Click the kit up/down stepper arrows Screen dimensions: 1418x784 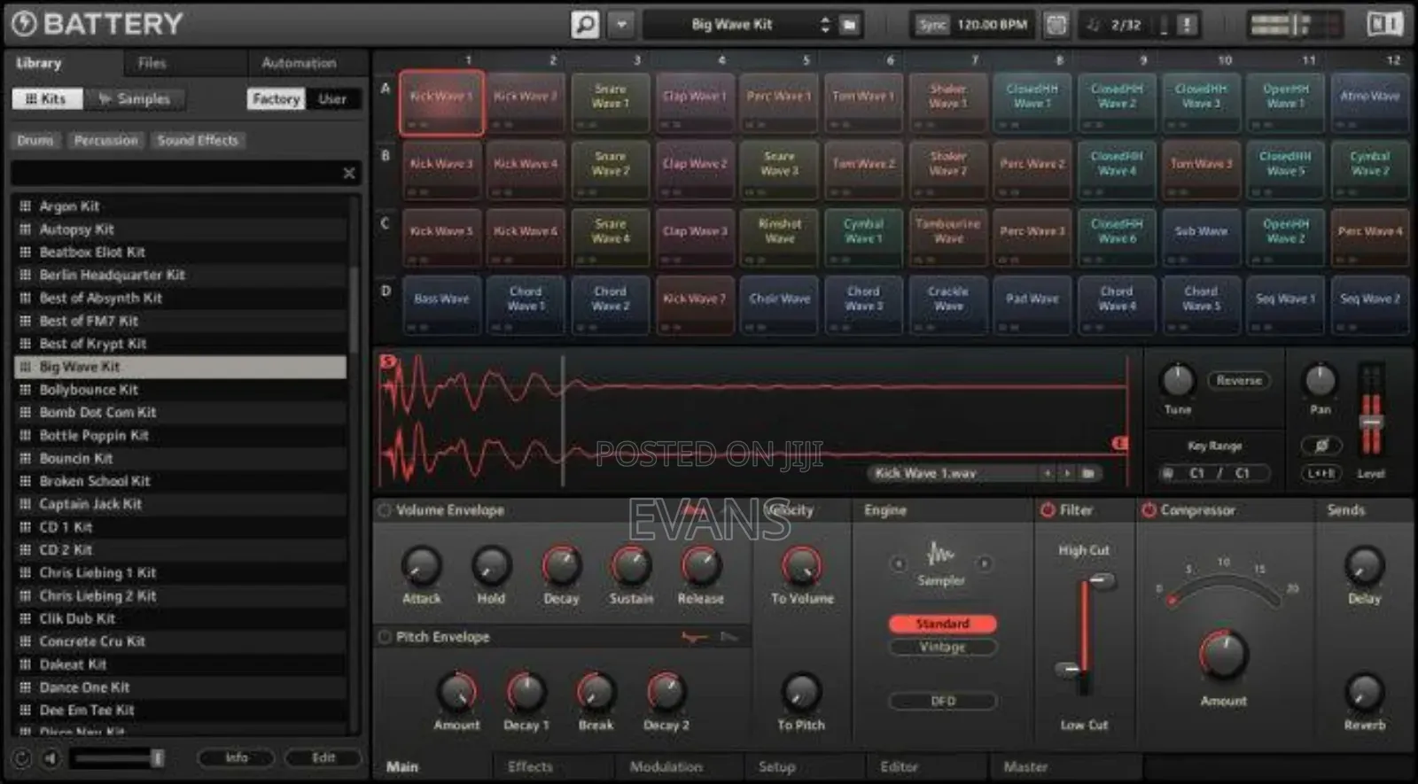tap(825, 25)
